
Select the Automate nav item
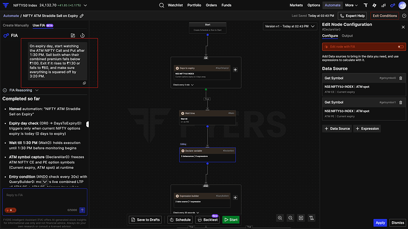[332, 5]
